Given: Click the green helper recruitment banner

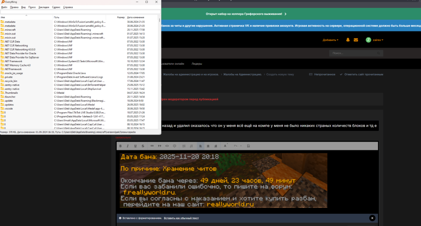Looking at the screenshot, I should tap(291, 14).
